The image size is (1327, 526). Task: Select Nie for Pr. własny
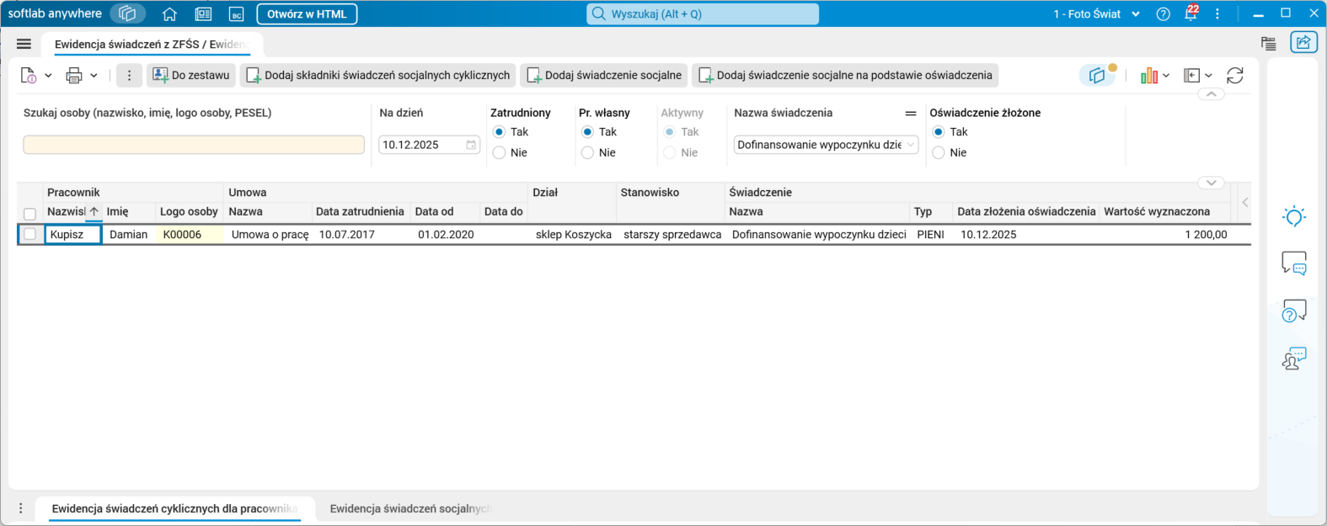(x=587, y=152)
